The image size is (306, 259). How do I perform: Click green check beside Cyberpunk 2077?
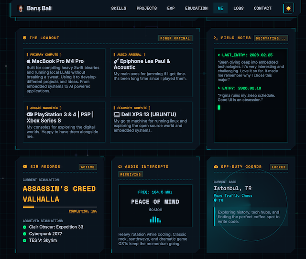[24, 234]
